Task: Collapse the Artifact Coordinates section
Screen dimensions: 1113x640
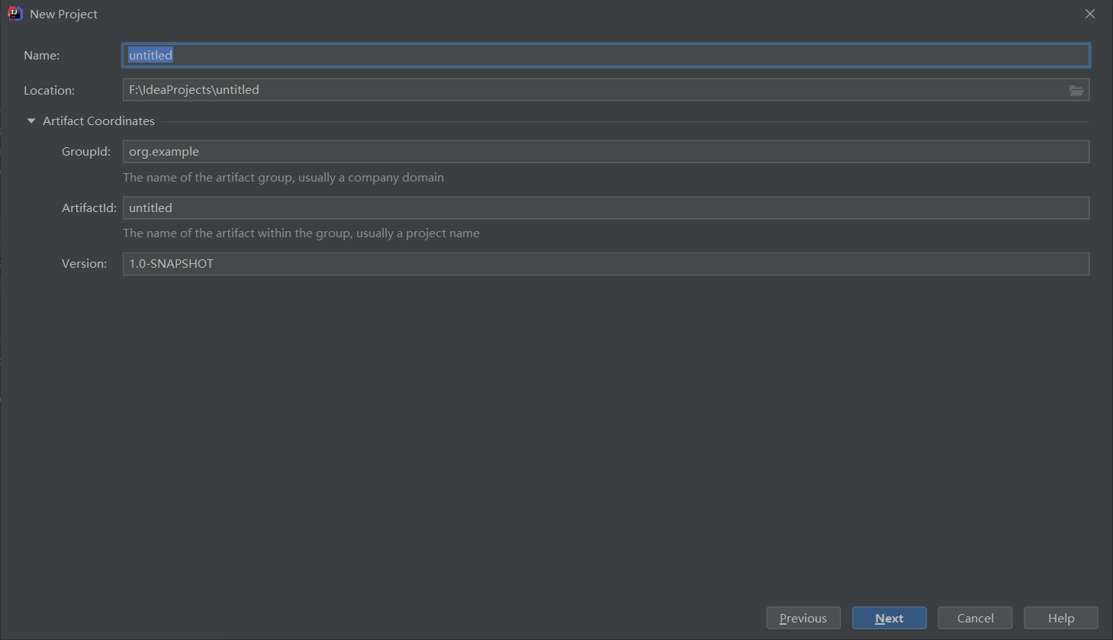Action: coord(31,121)
